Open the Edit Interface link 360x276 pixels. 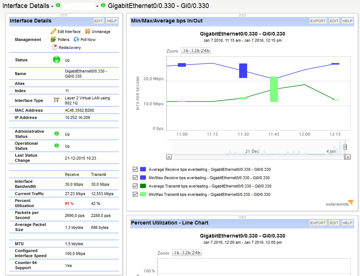[x=69, y=32]
